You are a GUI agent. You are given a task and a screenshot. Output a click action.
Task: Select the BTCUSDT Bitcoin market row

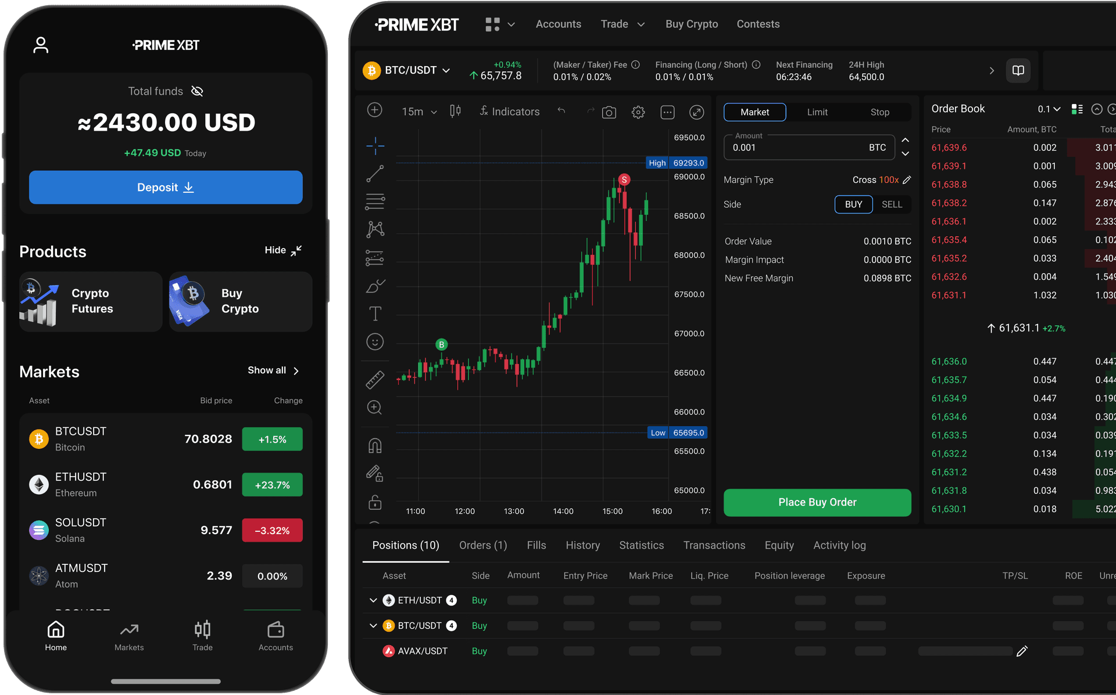click(166, 439)
